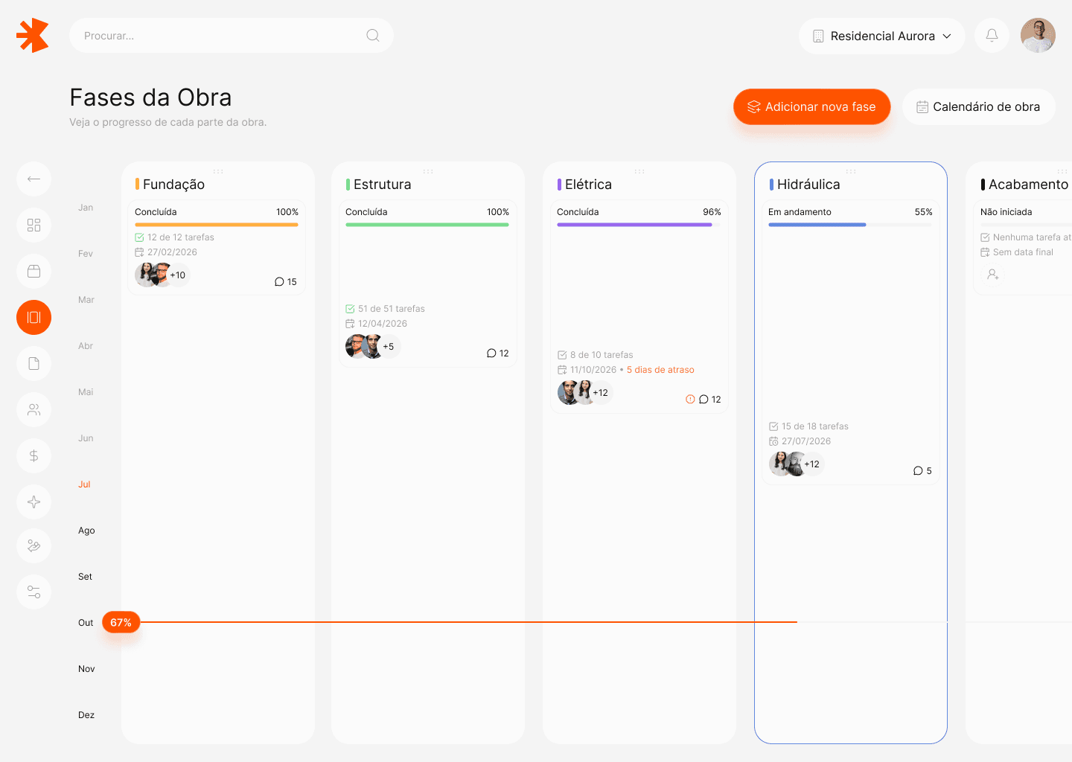
Task: Open the sparkle icon in sidebar
Action: pyautogui.click(x=33, y=502)
